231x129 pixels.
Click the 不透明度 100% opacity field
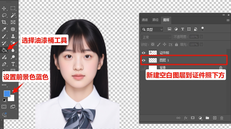(194, 37)
